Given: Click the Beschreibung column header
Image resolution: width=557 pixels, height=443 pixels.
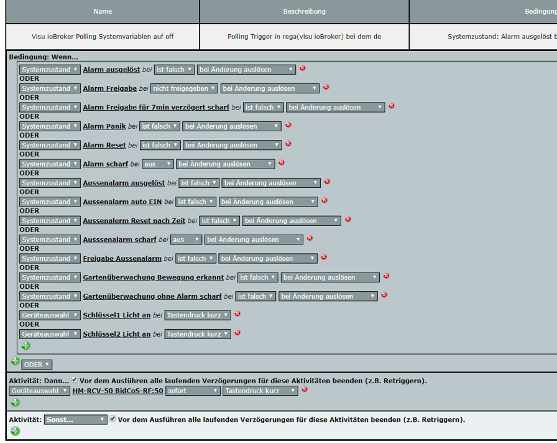Looking at the screenshot, I should tap(304, 11).
